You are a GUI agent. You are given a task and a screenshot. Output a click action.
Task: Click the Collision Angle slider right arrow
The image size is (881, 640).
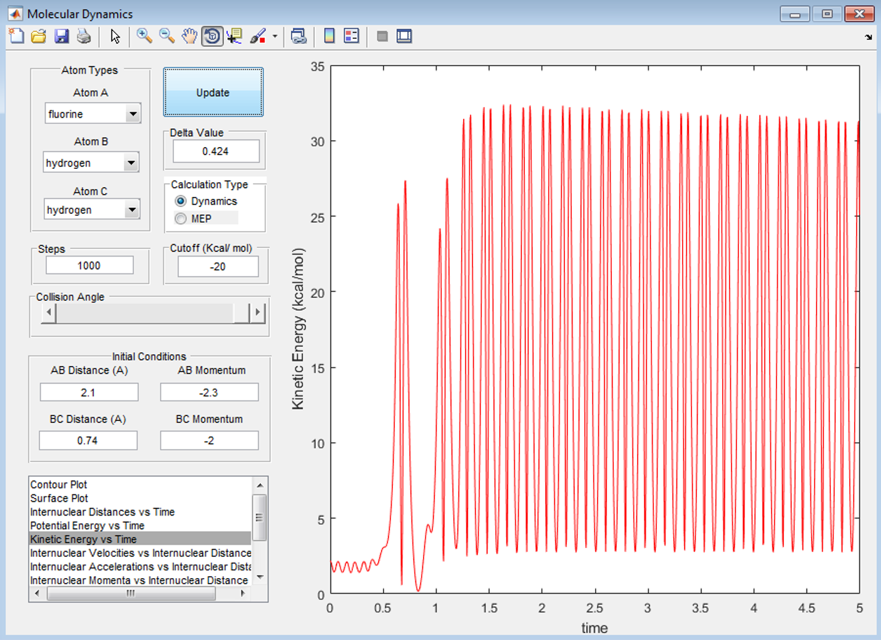click(257, 312)
